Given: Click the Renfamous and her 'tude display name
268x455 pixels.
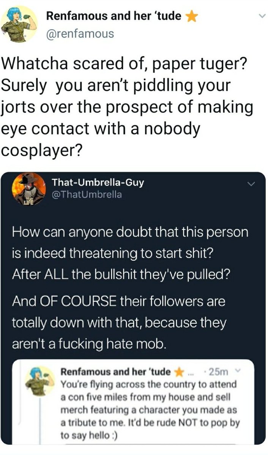Looking at the screenshot, I should point(114,16).
